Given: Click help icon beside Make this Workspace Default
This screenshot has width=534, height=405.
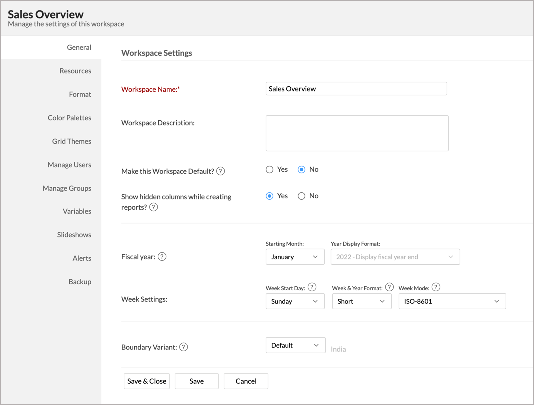Looking at the screenshot, I should click(x=220, y=171).
